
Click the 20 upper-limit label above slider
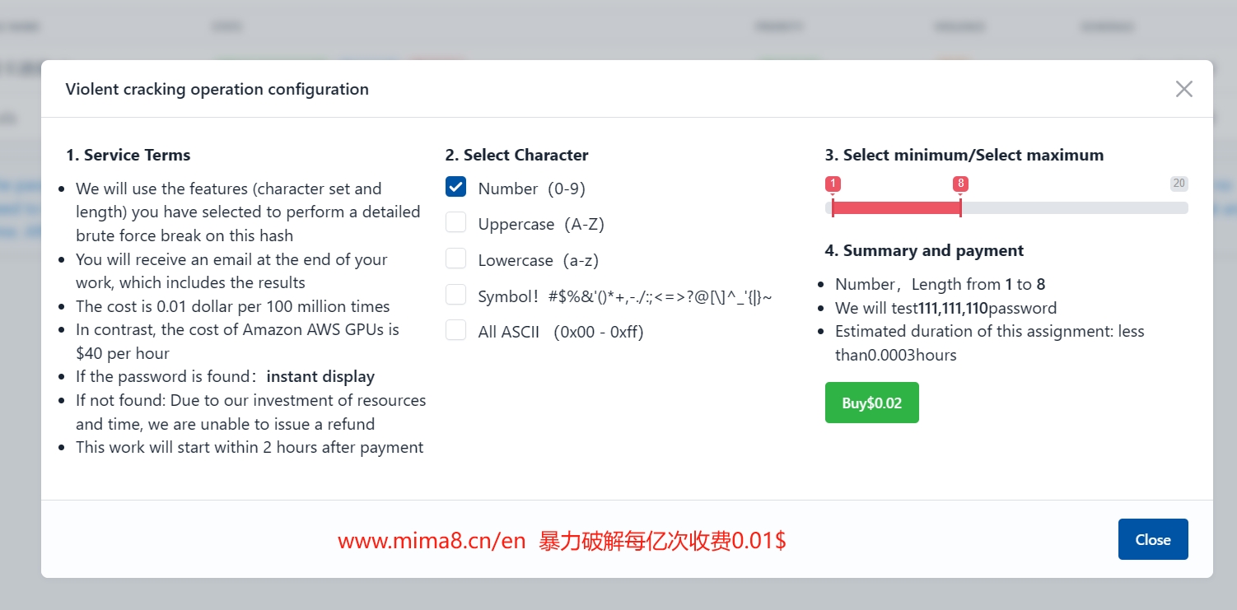[1179, 184]
